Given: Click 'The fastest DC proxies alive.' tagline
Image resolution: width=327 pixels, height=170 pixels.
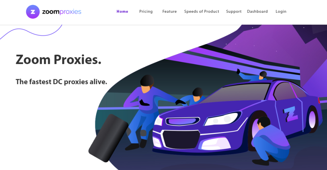Looking at the screenshot, I should pos(61,82).
